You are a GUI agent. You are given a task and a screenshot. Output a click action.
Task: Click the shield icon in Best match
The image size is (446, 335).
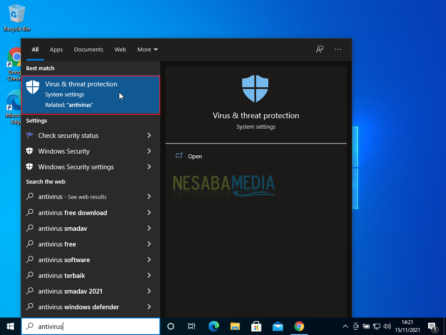[x=33, y=87]
